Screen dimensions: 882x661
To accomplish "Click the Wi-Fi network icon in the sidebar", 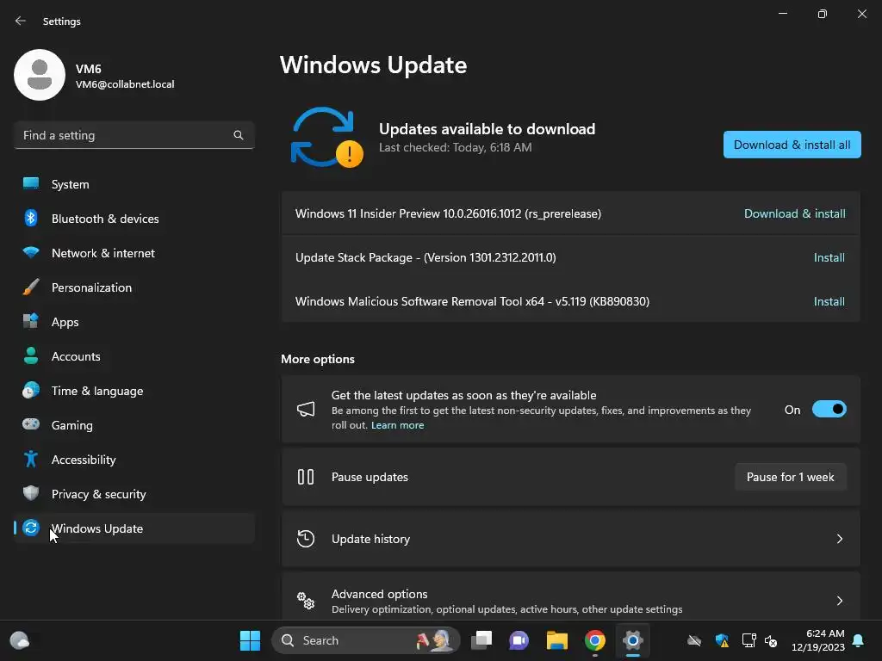I will tap(31, 252).
